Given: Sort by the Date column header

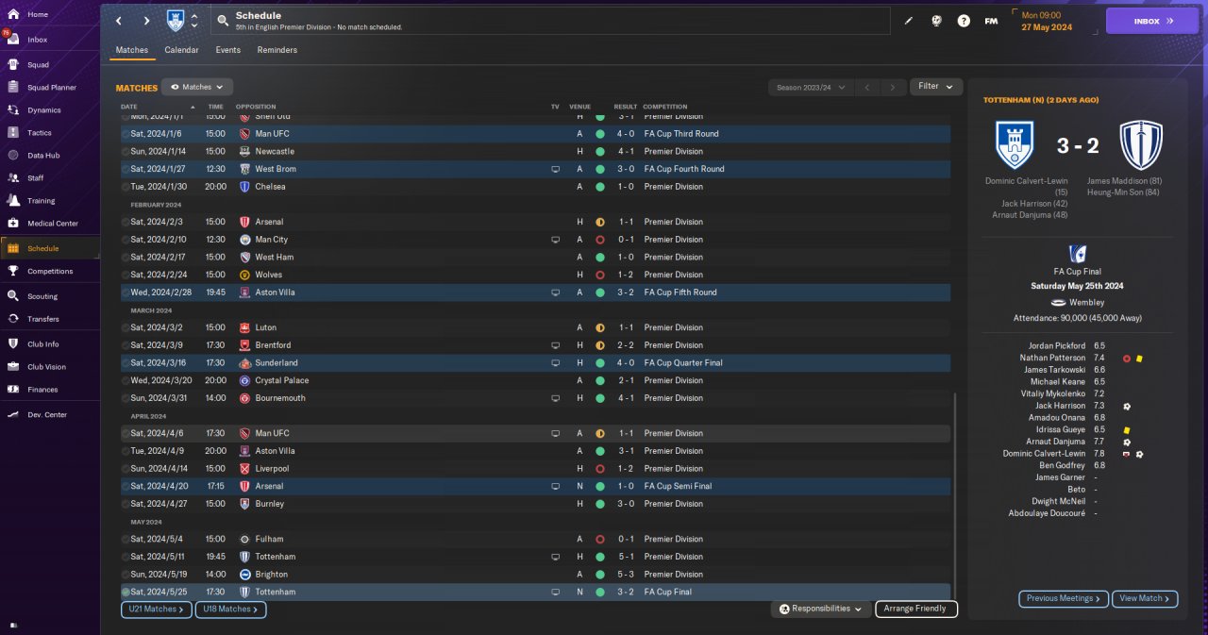Looking at the screenshot, I should point(129,107).
